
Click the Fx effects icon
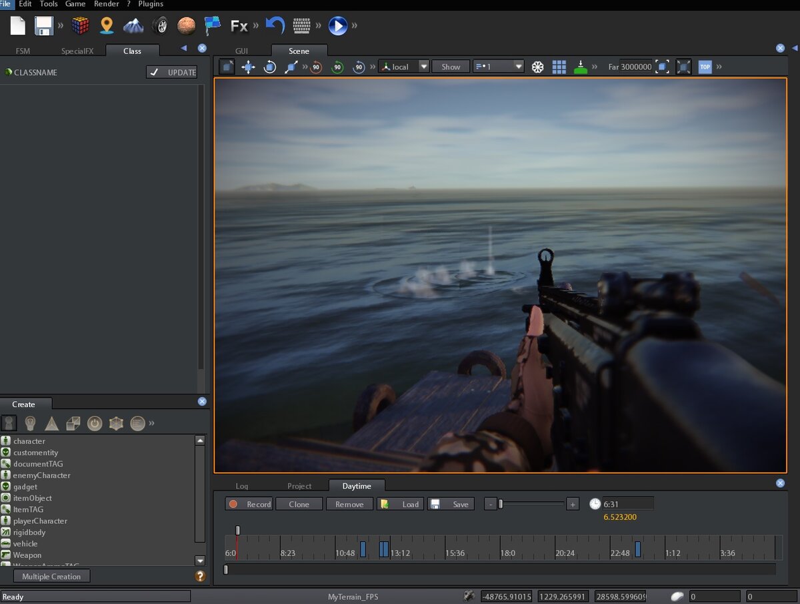click(x=239, y=26)
